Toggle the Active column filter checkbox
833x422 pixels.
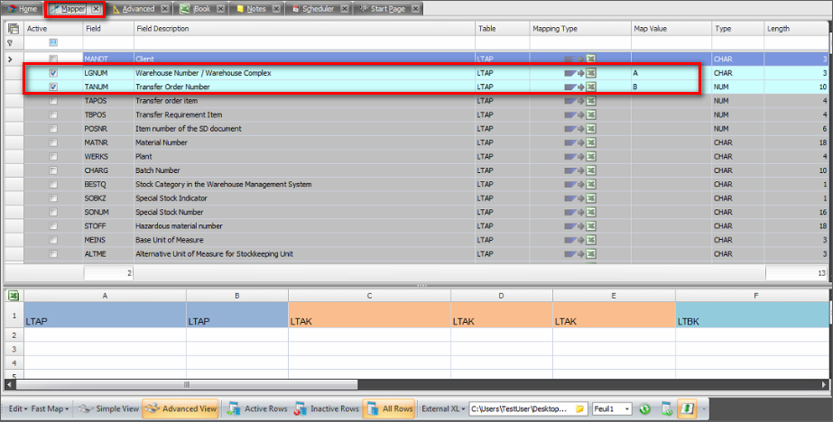click(53, 43)
